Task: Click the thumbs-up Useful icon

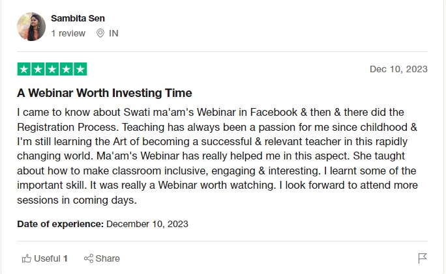Action: click(27, 258)
